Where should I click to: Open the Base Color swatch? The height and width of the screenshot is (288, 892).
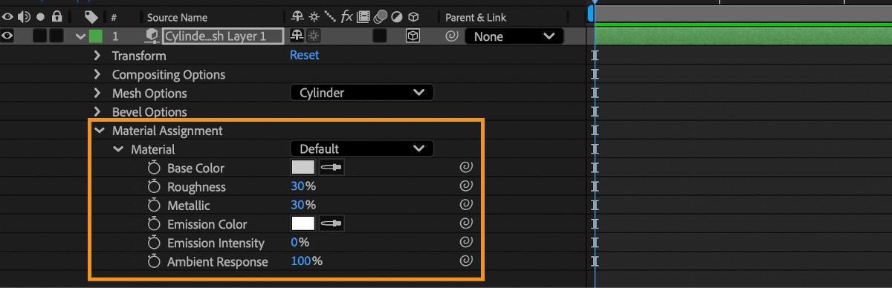coord(303,168)
